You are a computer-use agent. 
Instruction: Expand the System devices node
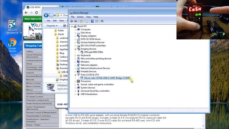75,88
